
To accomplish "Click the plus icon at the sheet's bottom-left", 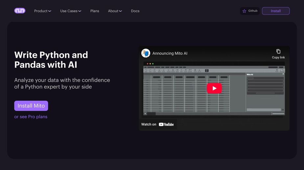I will [x=145, y=113].
